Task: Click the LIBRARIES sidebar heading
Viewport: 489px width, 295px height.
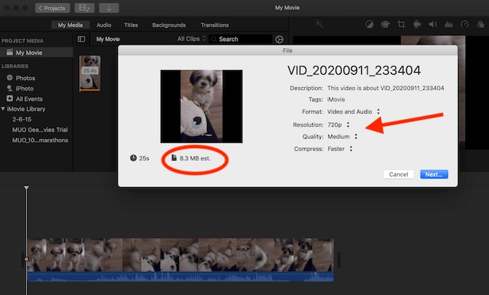Action: pyautogui.click(x=14, y=66)
